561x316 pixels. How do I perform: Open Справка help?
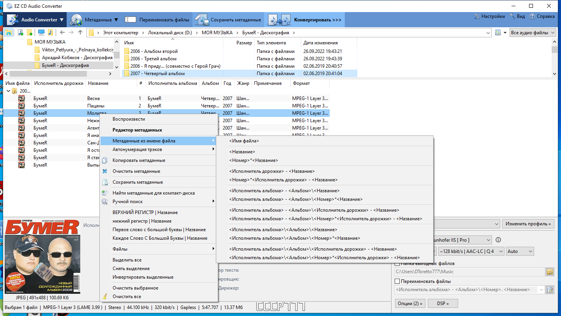542,16
